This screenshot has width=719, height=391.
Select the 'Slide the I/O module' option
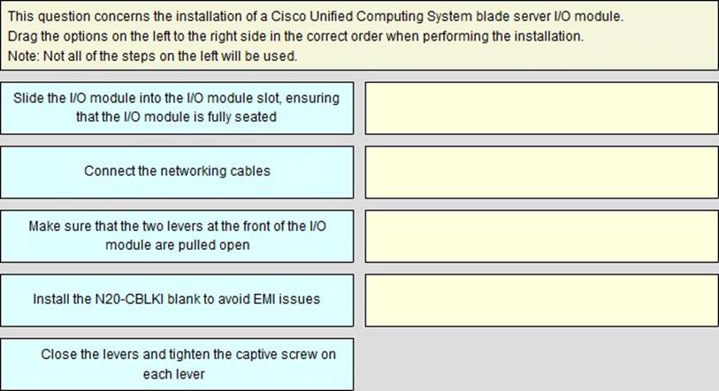pyautogui.click(x=177, y=108)
